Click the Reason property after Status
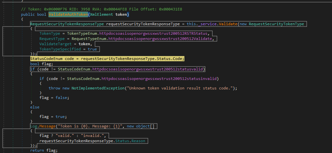Image resolution: width=332 pixels, height=153 pixels. click(x=138, y=141)
